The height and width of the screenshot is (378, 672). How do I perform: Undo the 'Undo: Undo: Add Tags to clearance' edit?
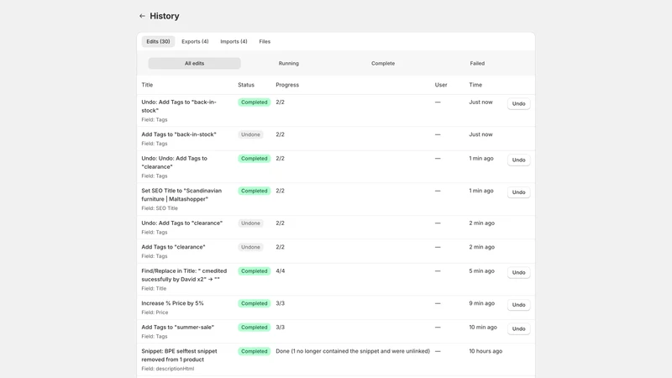coord(518,160)
